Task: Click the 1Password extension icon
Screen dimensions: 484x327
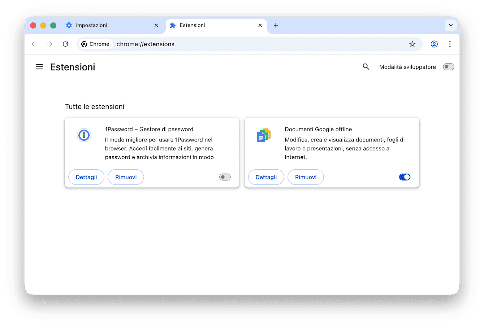Action: tap(84, 135)
